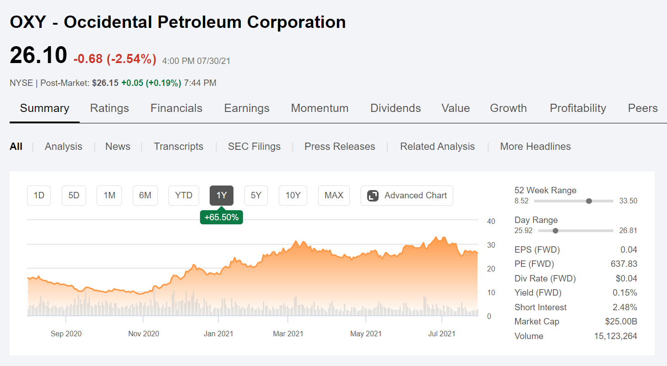Click the EPS (FWD) label

coord(537,250)
